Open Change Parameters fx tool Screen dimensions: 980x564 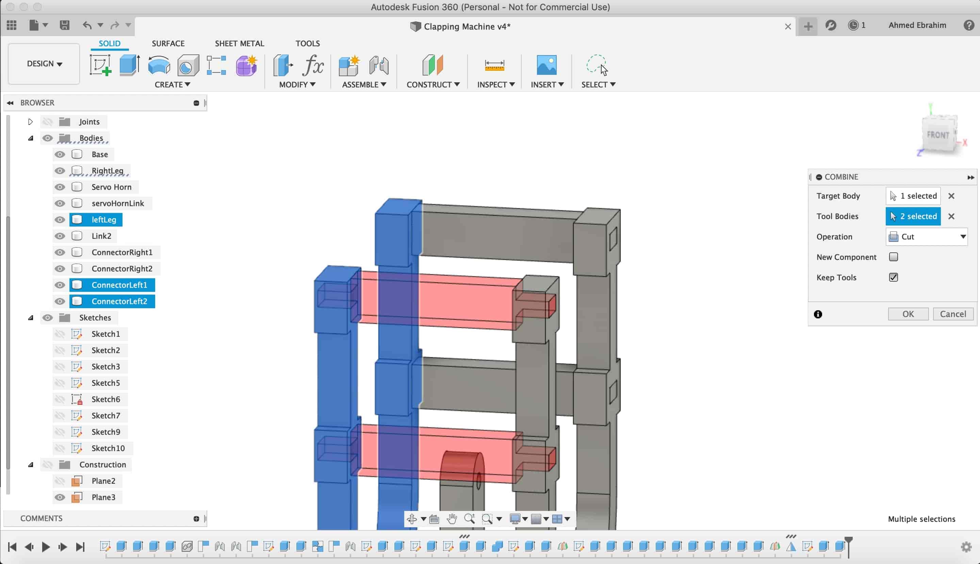313,65
